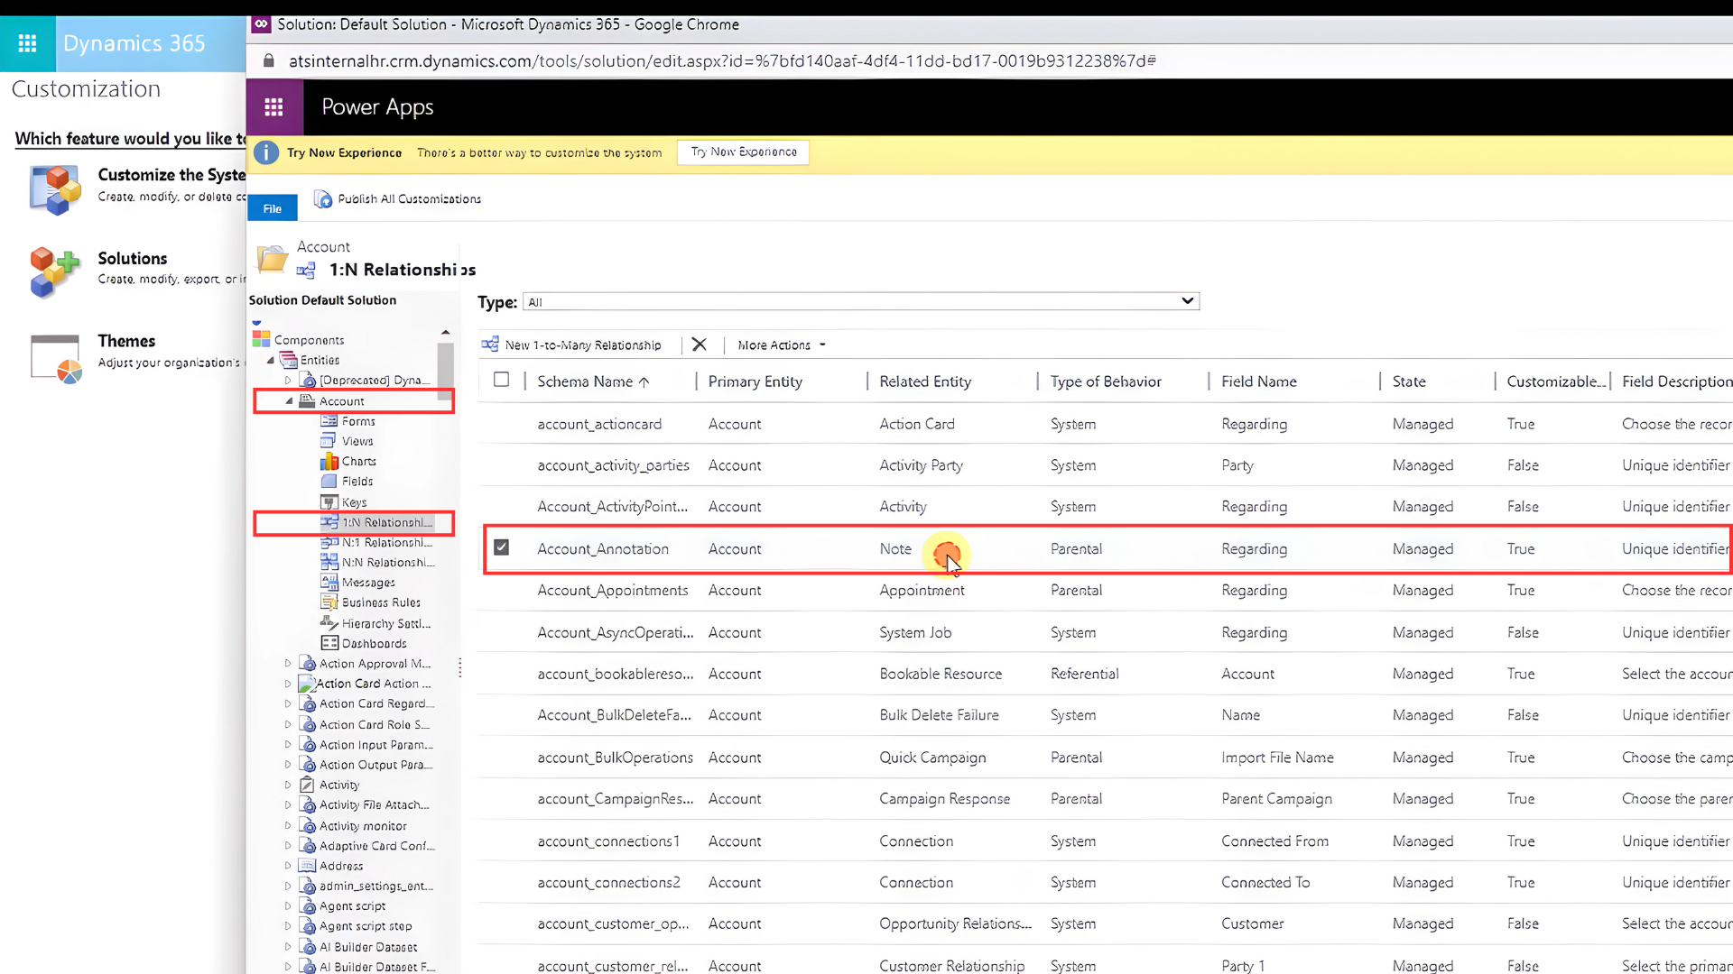The height and width of the screenshot is (974, 1733).
Task: Click the New 1-to-Many Relationship icon
Action: 490,345
